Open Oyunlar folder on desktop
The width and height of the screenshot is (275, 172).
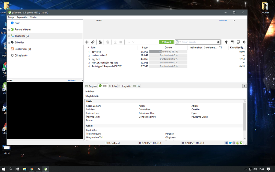point(265,8)
